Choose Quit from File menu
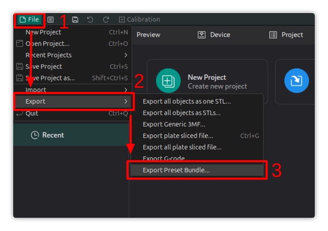This screenshot has width=328, height=231. (72, 114)
